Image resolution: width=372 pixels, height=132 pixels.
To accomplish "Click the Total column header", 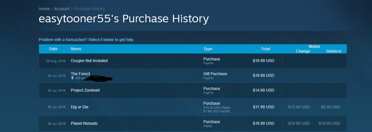I will (x=265, y=49).
